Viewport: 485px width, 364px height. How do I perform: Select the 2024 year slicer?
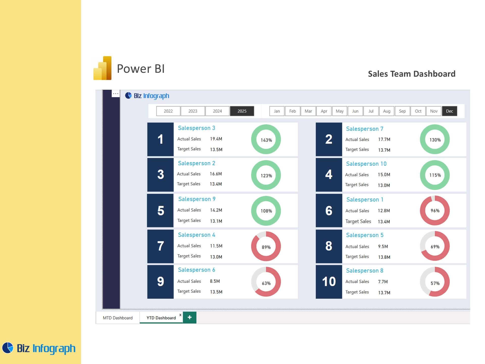pyautogui.click(x=217, y=111)
